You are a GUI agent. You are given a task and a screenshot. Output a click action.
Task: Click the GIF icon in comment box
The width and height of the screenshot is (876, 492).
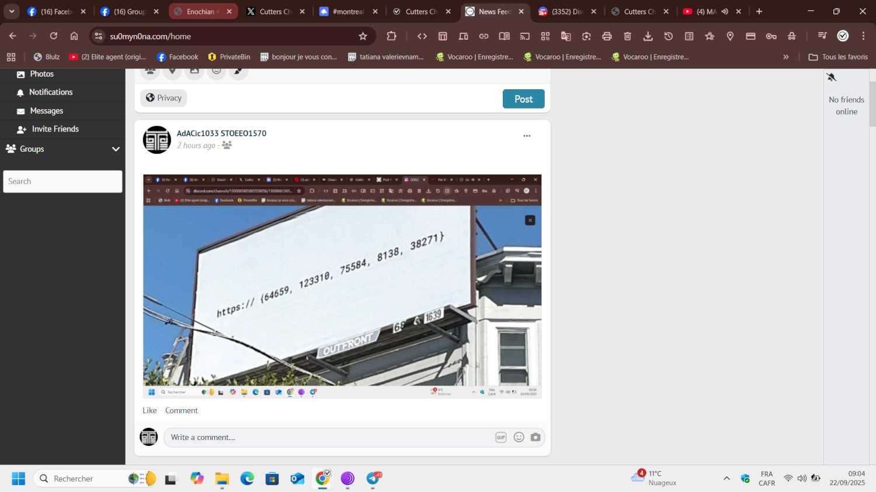click(500, 437)
